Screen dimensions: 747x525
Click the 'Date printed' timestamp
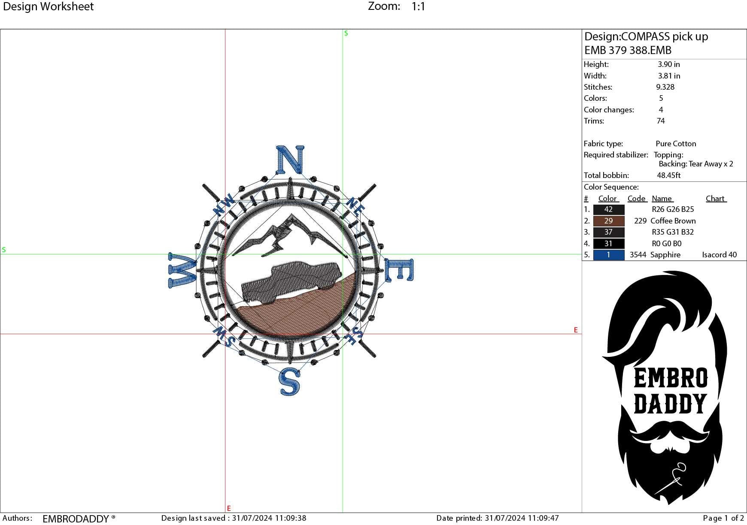click(498, 518)
